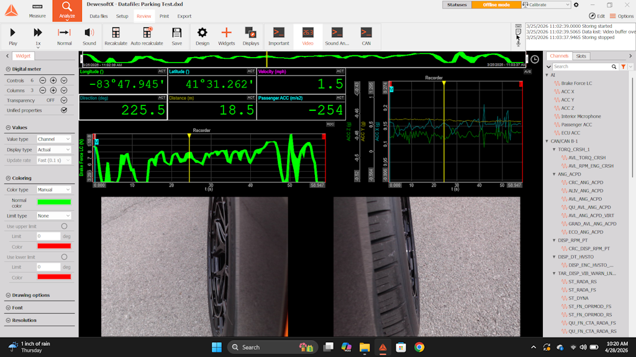The height and width of the screenshot is (357, 636).
Task: Open the Sound An... display
Action: click(337, 36)
